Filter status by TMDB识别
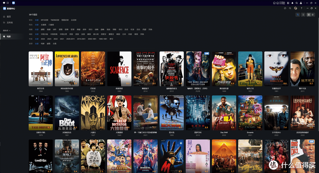Screen dimensions: 319x173 [55, 20]
